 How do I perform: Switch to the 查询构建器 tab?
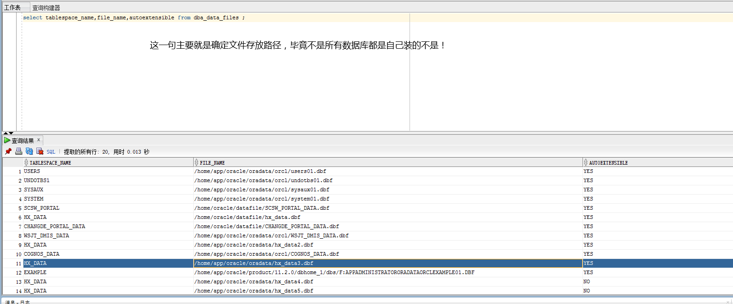point(46,8)
